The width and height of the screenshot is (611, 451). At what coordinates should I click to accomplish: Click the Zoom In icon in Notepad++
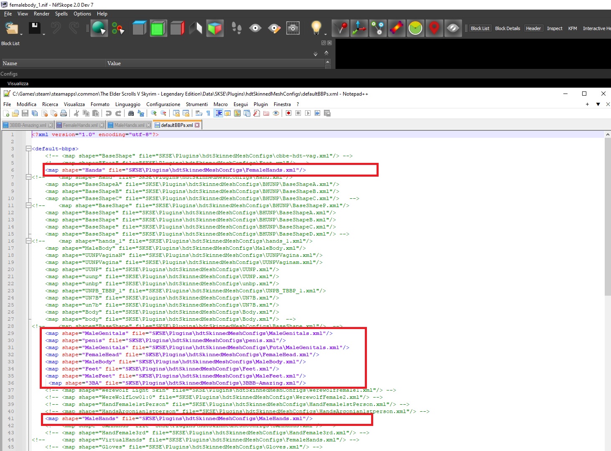pyautogui.click(x=154, y=113)
